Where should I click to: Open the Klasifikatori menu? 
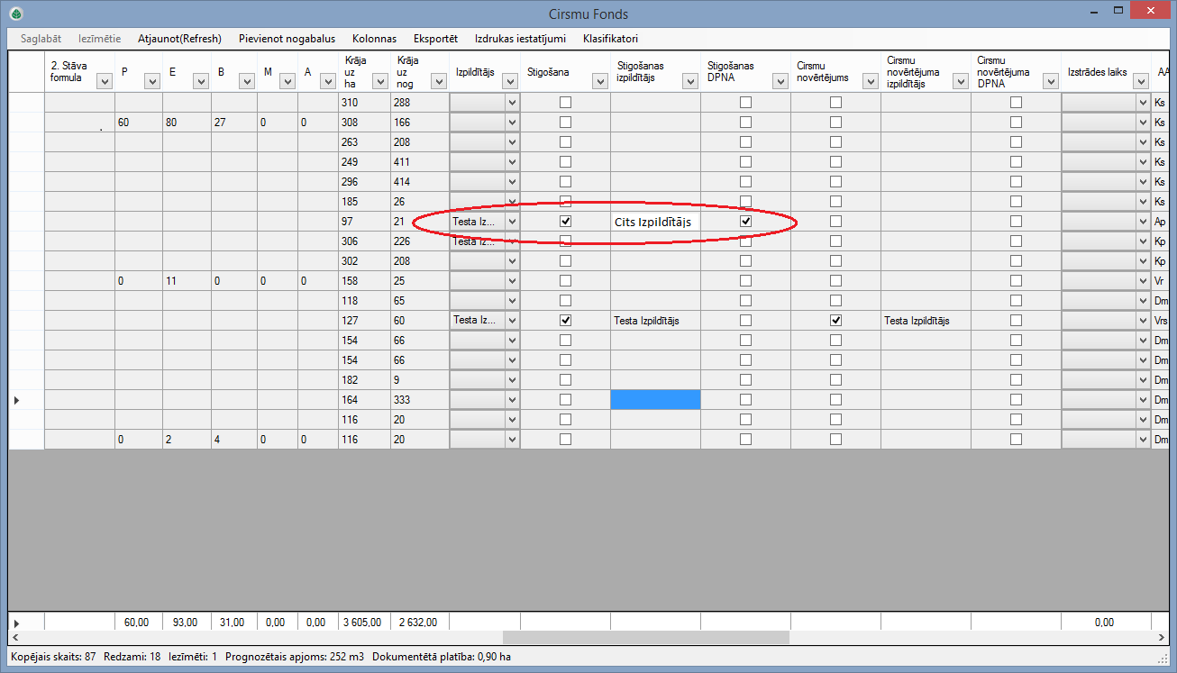click(x=610, y=39)
